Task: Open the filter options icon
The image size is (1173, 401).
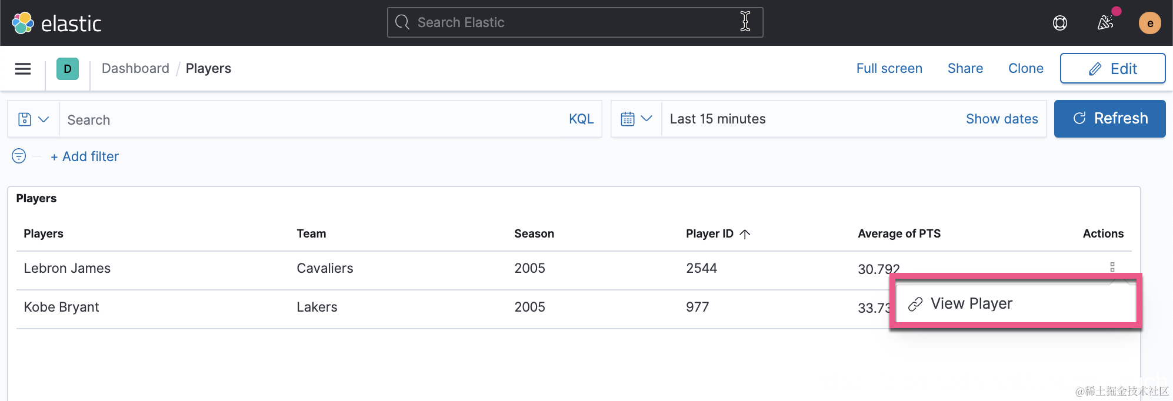Action: (x=19, y=156)
